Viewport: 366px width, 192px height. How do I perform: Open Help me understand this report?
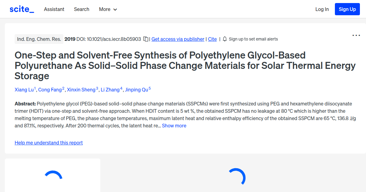point(48,143)
